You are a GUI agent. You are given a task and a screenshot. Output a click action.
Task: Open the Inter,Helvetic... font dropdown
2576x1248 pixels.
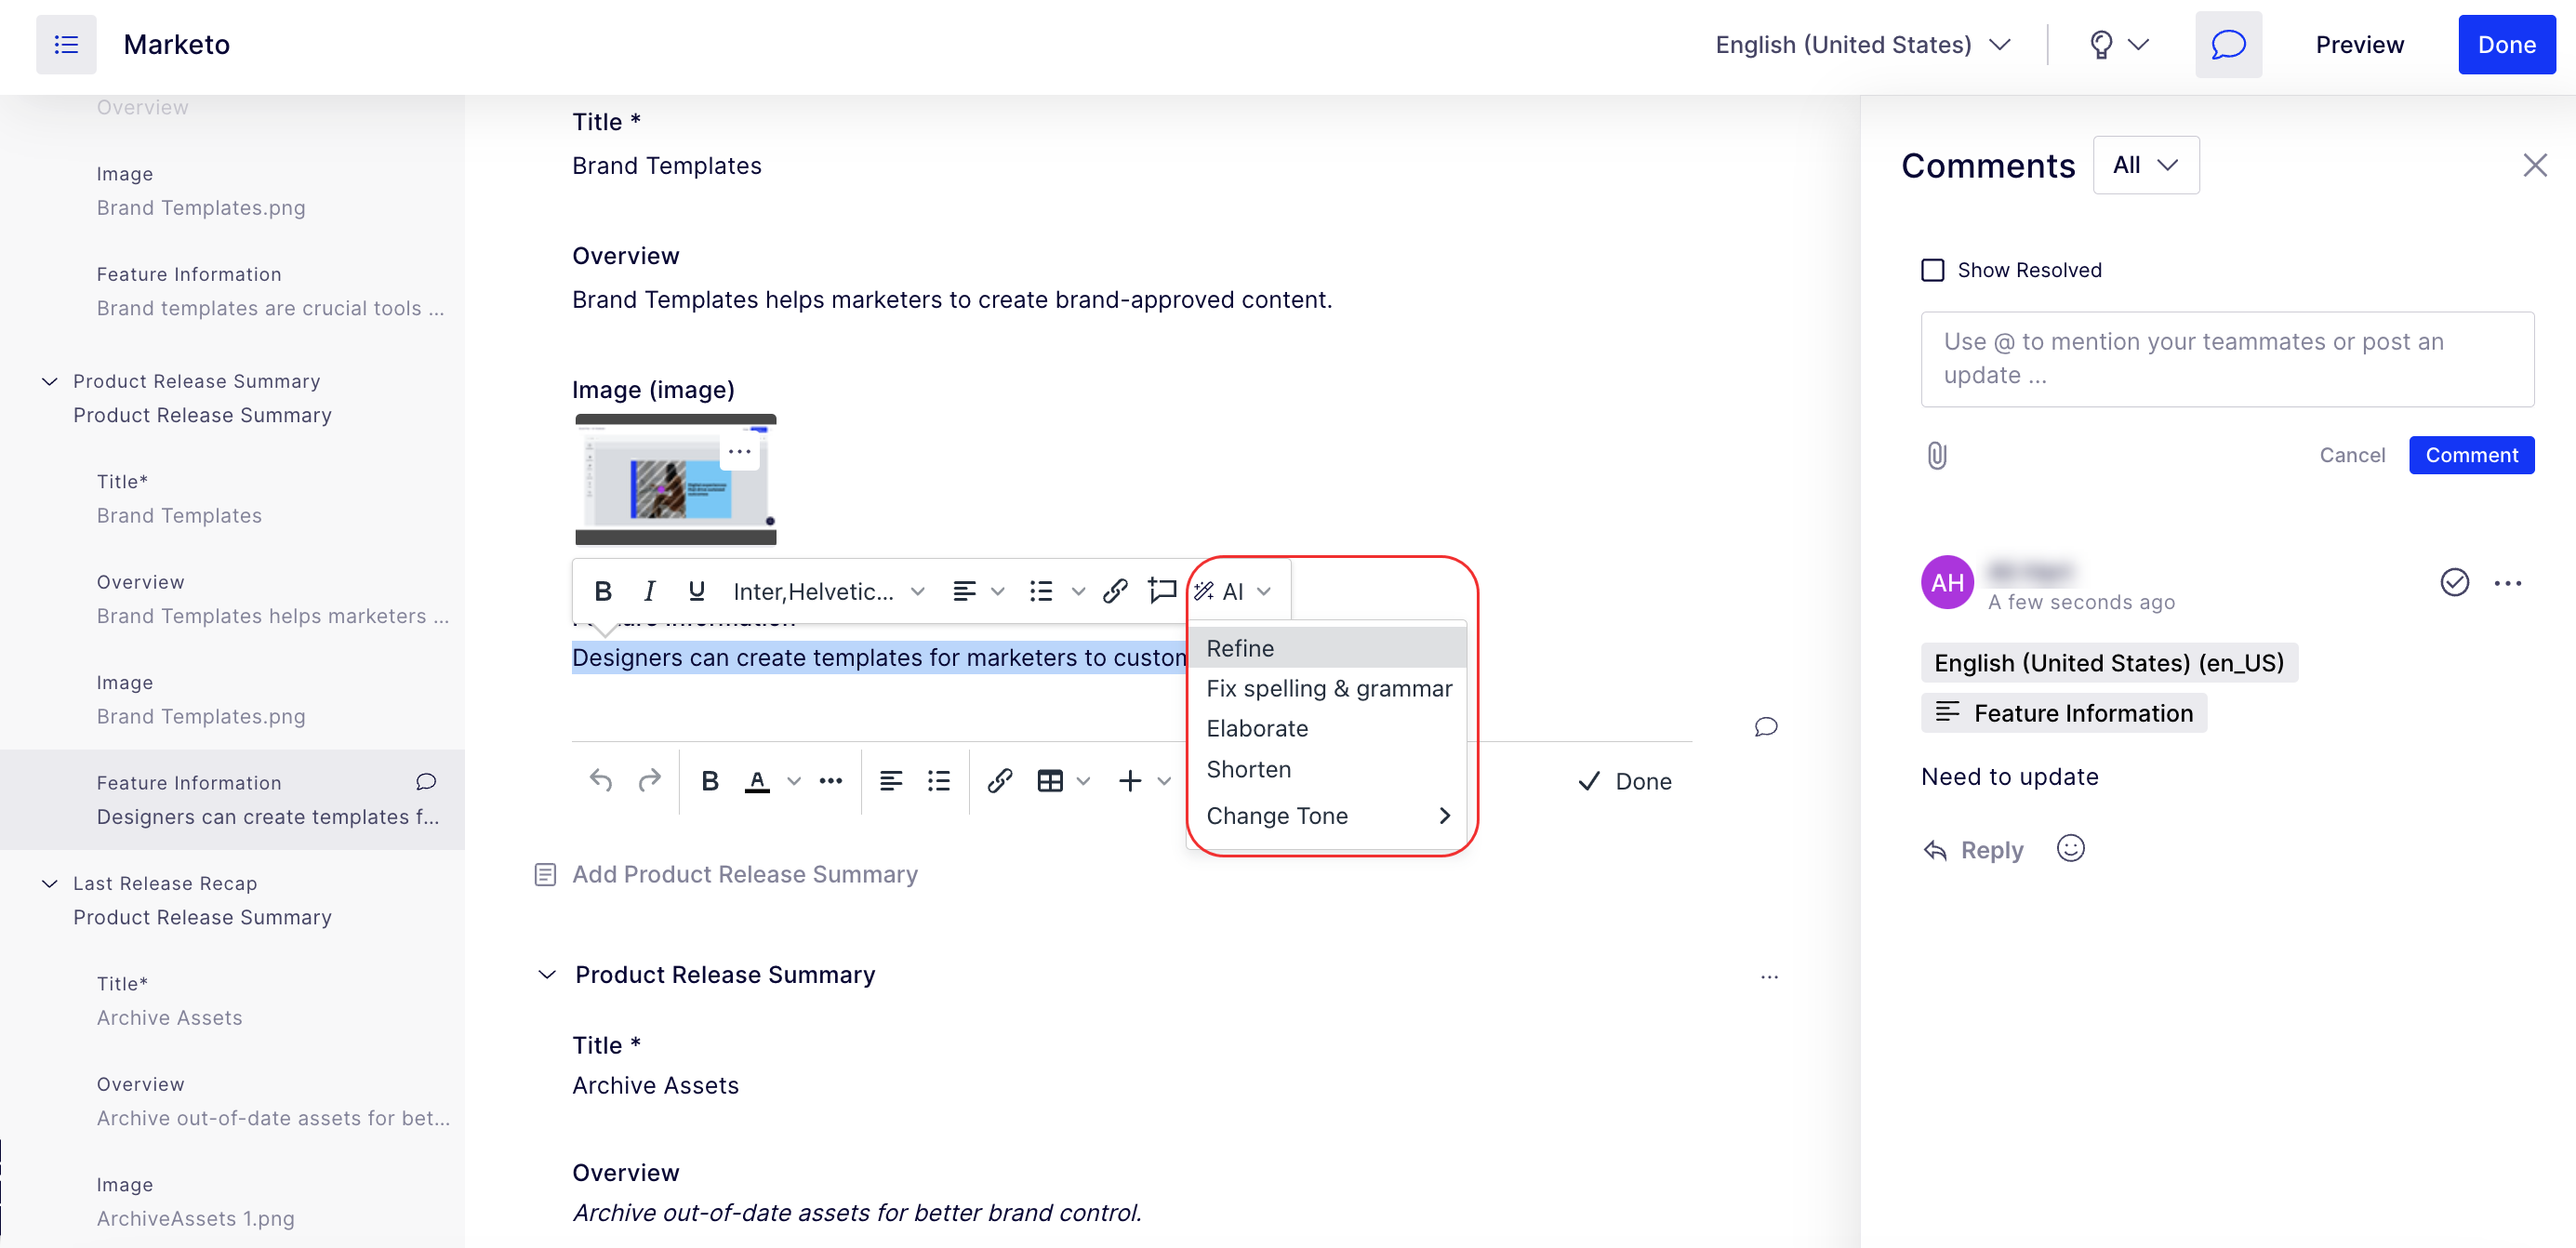[828, 591]
